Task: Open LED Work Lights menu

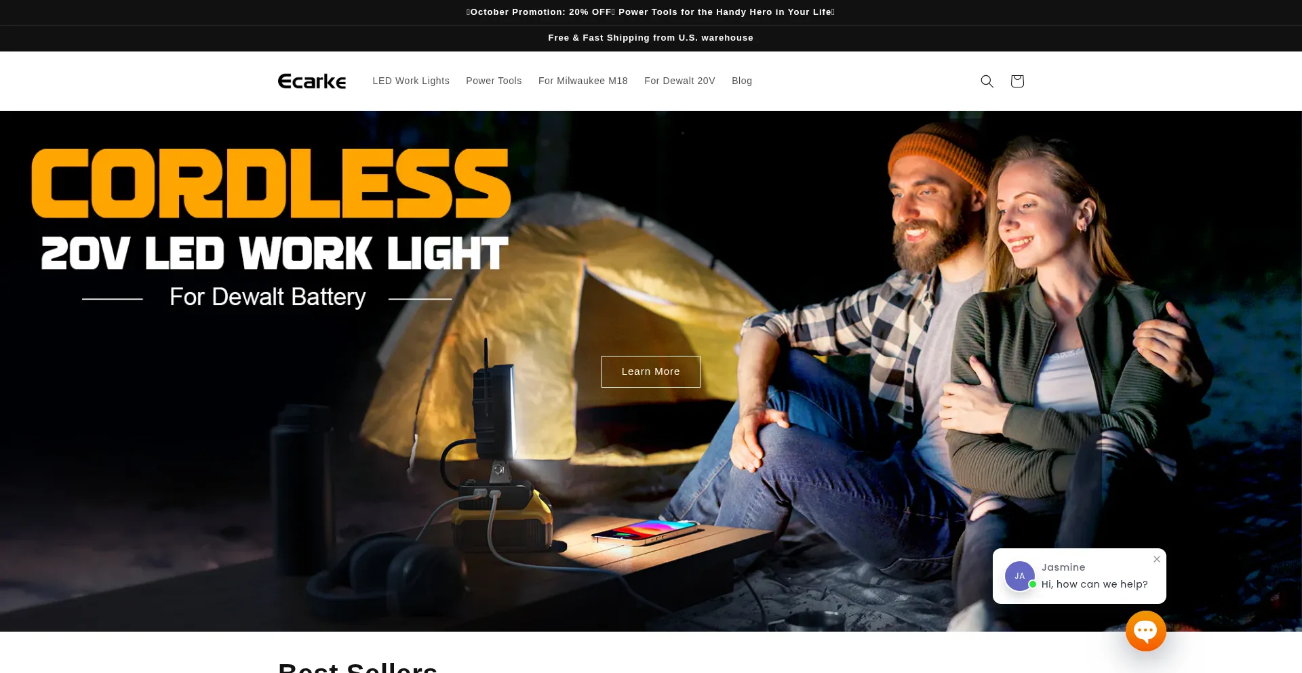Action: 411,81
